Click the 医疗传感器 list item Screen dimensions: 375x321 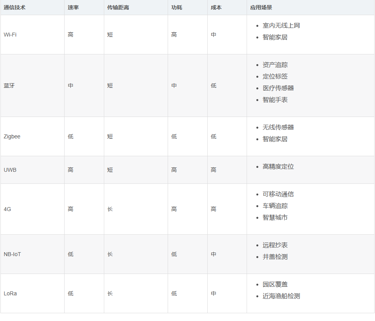[x=278, y=88]
